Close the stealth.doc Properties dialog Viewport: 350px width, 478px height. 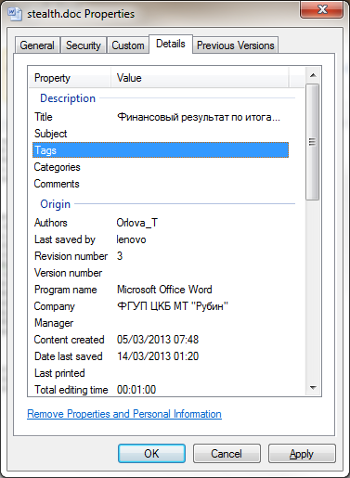322,9
